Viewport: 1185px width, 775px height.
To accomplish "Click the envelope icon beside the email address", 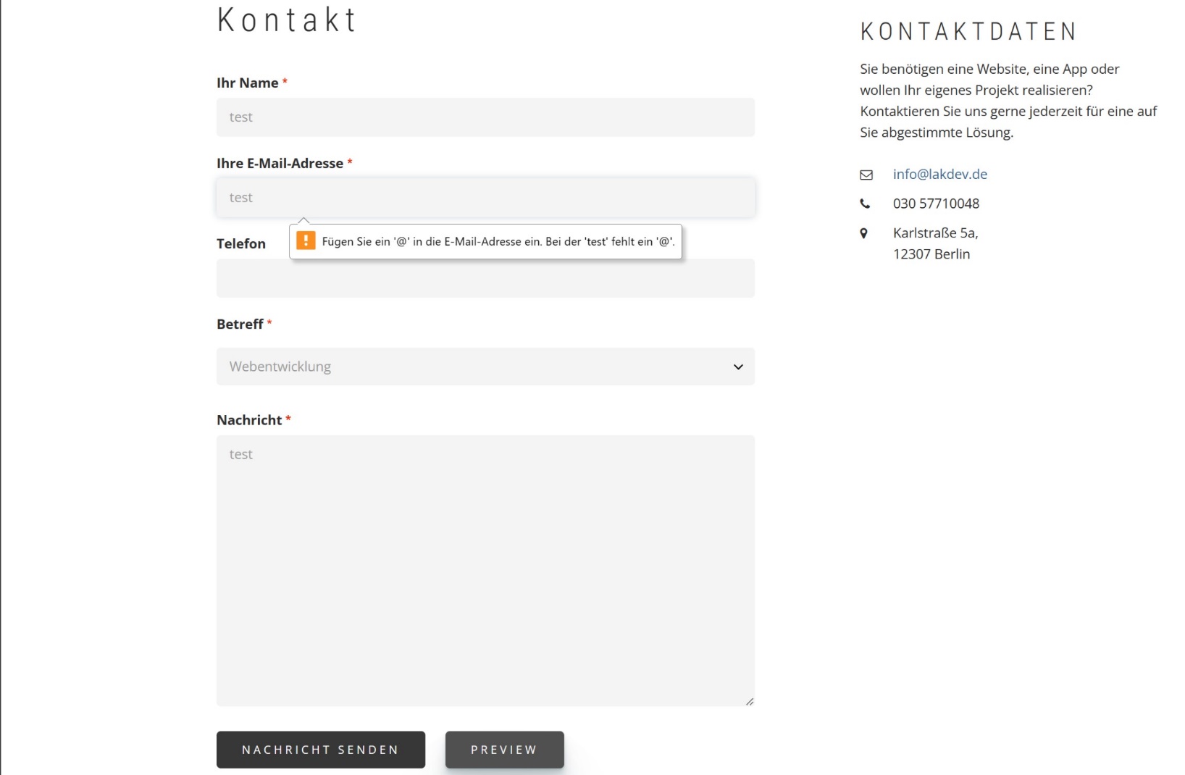I will (x=866, y=175).
